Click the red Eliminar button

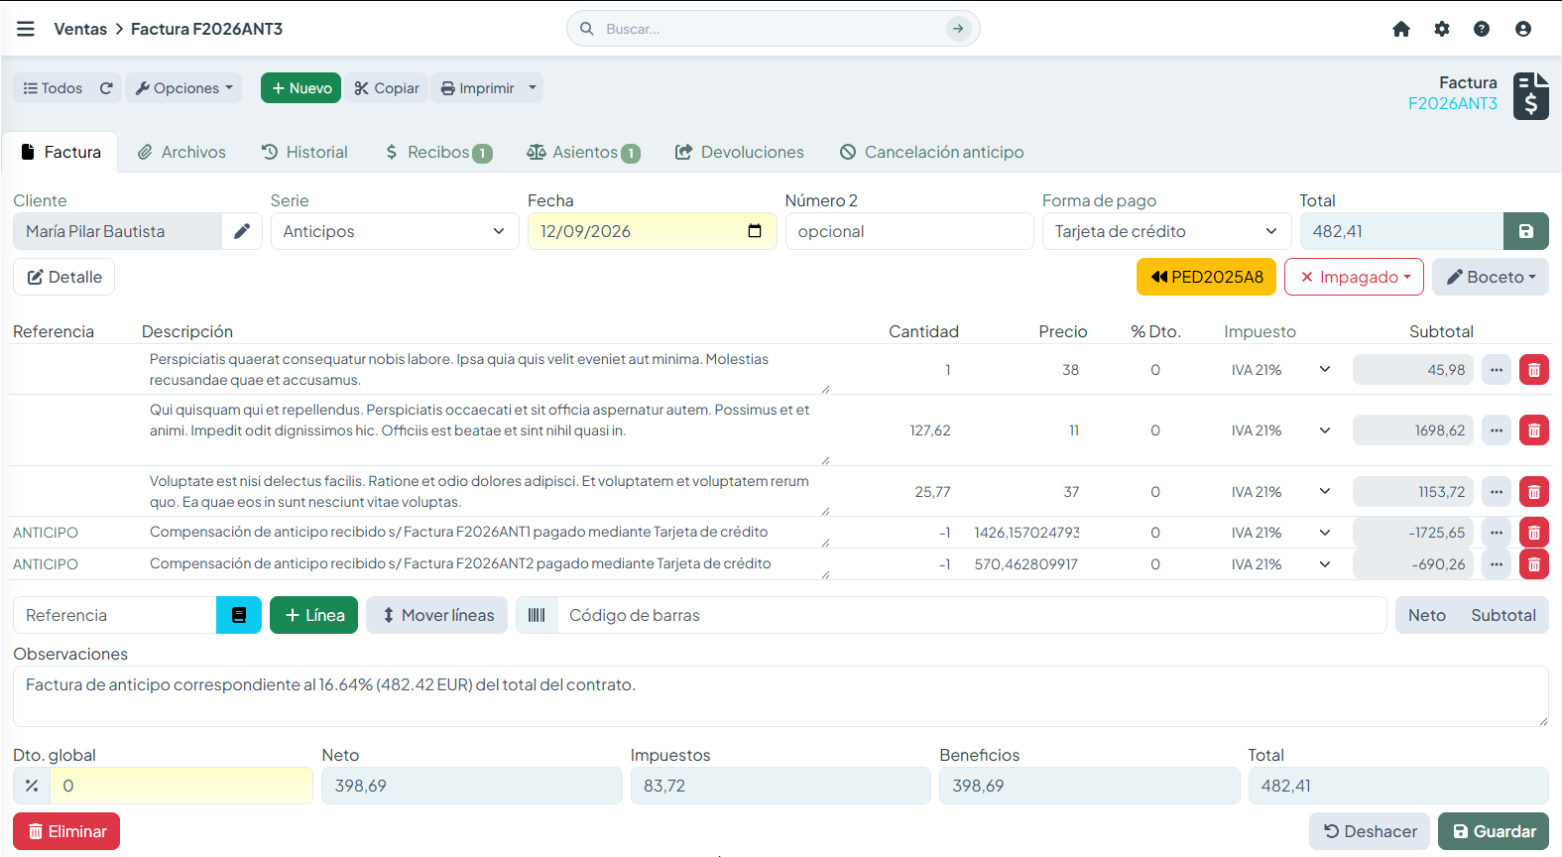click(x=66, y=831)
